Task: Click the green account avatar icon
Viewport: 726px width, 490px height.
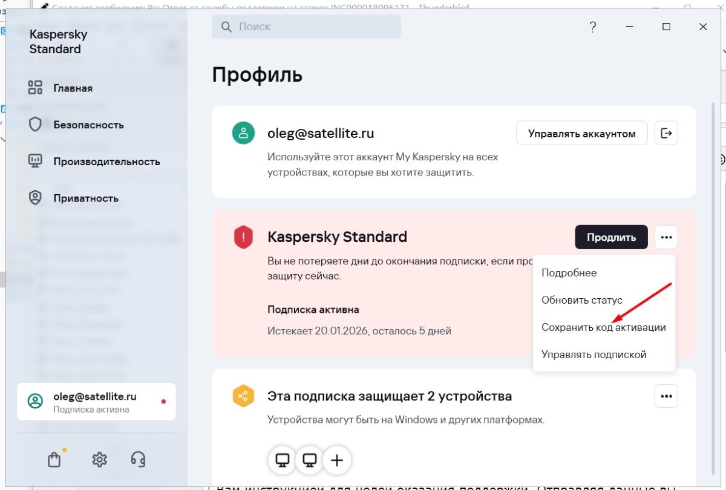Action: click(x=244, y=133)
